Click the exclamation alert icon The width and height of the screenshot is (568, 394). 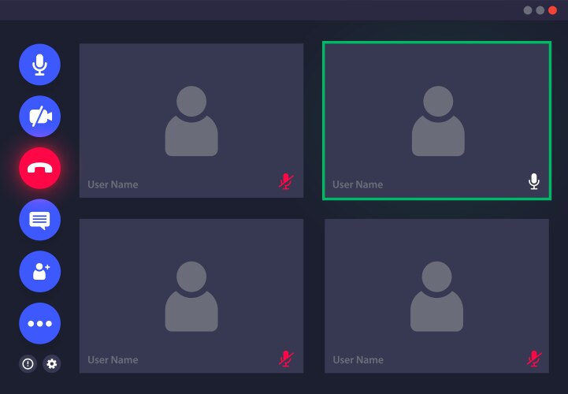pyautogui.click(x=28, y=363)
